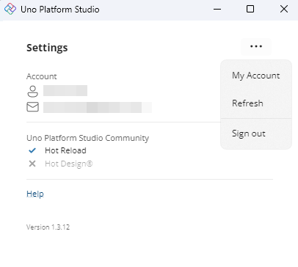This screenshot has height=267, width=298.
Task: Open the Help link
Action: (x=35, y=194)
